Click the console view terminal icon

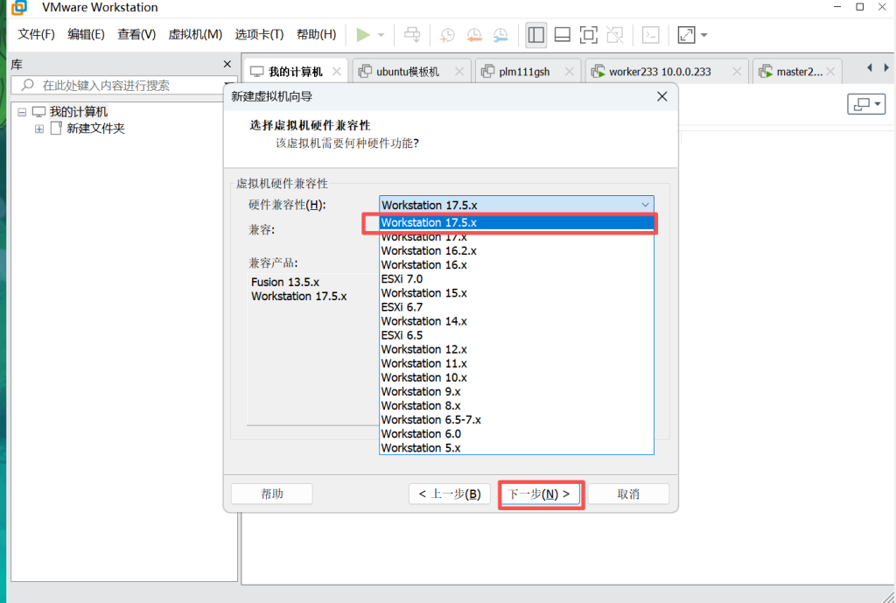650,35
